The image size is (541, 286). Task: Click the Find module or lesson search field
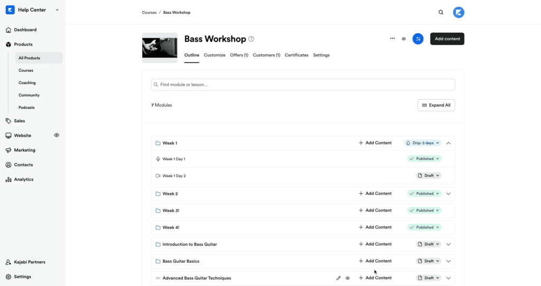click(303, 85)
